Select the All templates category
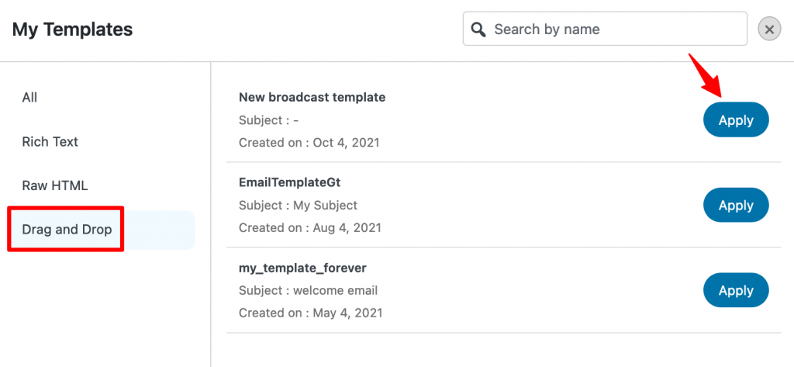 (x=30, y=97)
